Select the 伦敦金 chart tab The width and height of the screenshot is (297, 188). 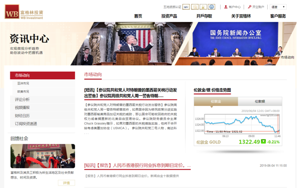click(x=216, y=102)
